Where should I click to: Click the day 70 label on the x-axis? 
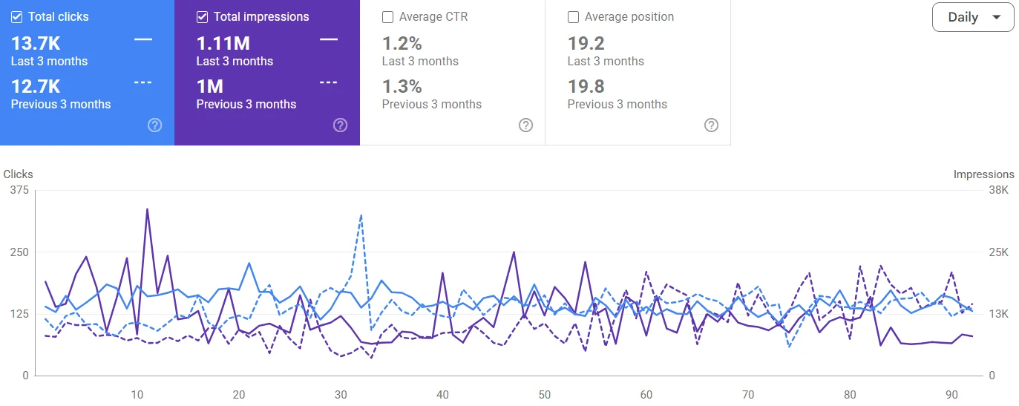(x=748, y=394)
